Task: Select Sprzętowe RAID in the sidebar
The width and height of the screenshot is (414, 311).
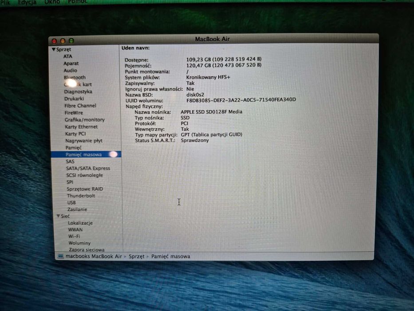Action: coord(85,189)
